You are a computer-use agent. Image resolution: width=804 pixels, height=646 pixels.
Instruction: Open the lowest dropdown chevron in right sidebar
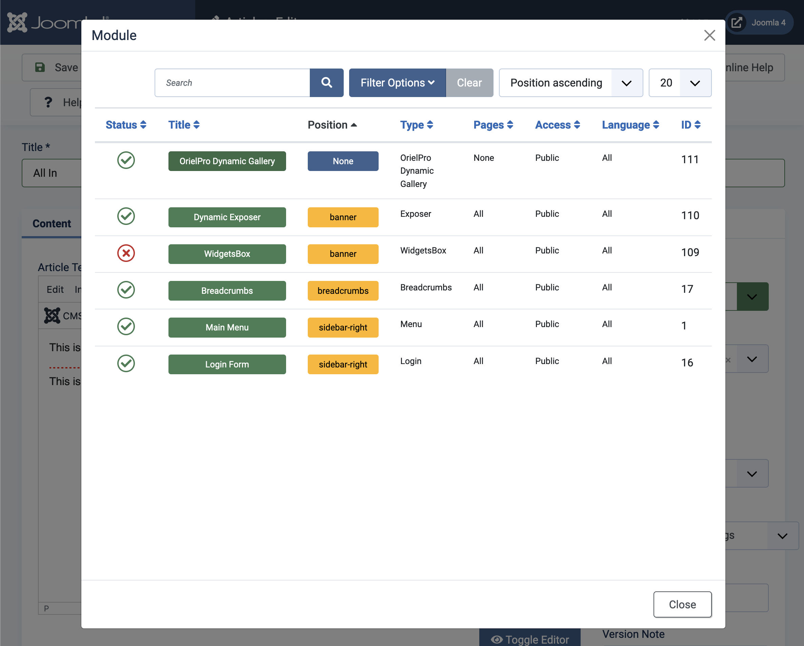pos(782,536)
